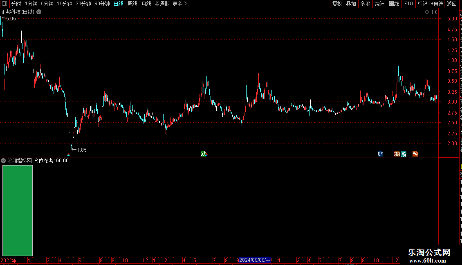Switch to 周线 weekly chart
The image size is (462, 265).
click(x=132, y=4)
